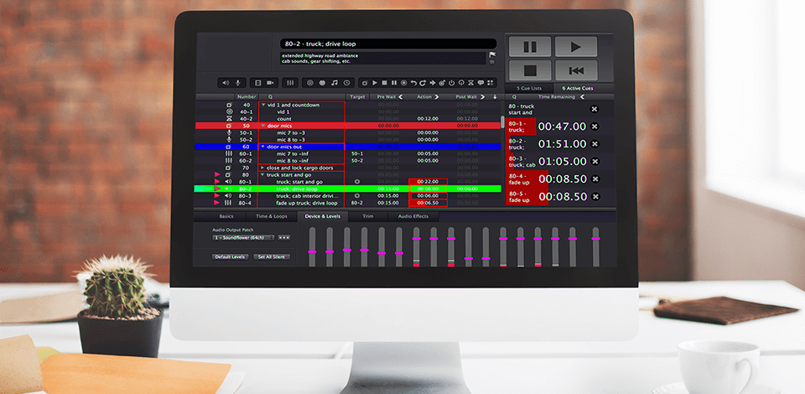Add a Memo cue with speech bubble icon
The width and height of the screenshot is (805, 394).
pyautogui.click(x=480, y=82)
